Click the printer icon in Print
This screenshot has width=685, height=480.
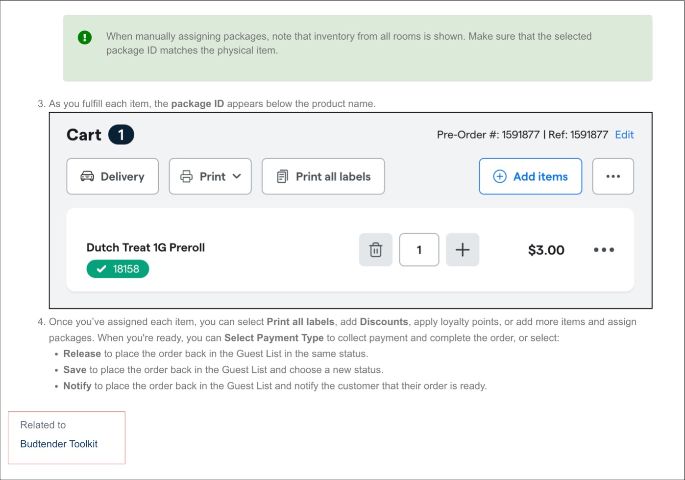pos(186,176)
